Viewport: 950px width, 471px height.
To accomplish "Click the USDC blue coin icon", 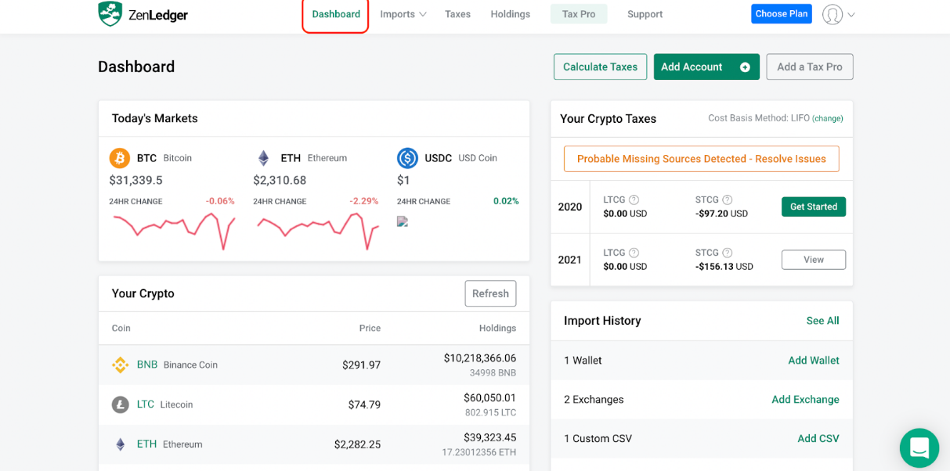I will click(407, 158).
